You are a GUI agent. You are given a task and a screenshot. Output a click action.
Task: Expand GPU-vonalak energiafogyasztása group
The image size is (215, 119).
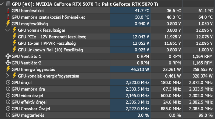click(8, 76)
